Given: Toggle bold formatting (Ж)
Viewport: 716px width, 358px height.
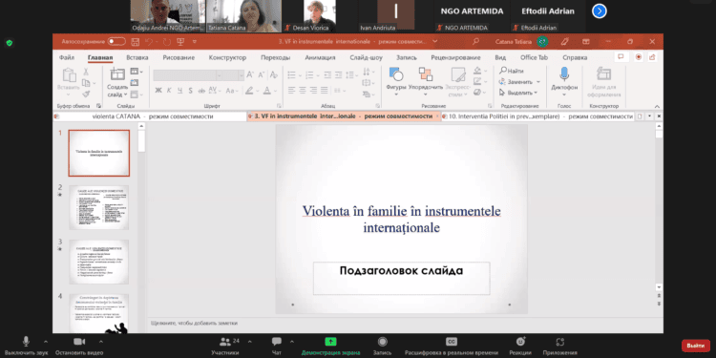Looking at the screenshot, I should [158, 91].
